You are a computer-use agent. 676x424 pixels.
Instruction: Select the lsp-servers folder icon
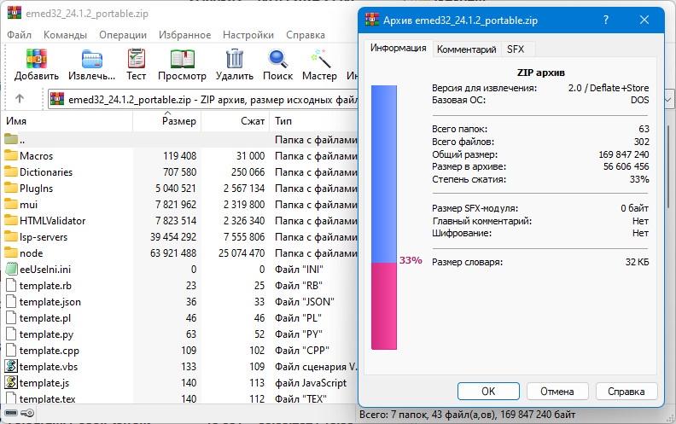[11, 236]
